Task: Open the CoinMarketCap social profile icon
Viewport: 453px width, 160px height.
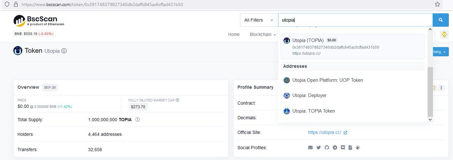Action: coord(358,148)
